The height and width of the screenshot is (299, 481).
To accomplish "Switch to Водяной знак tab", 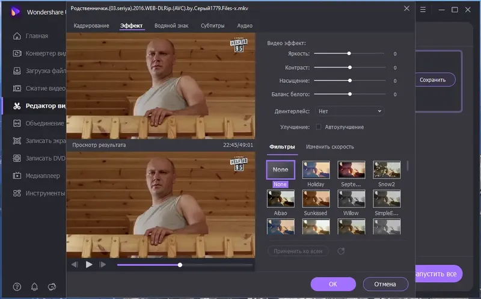I will point(171,26).
